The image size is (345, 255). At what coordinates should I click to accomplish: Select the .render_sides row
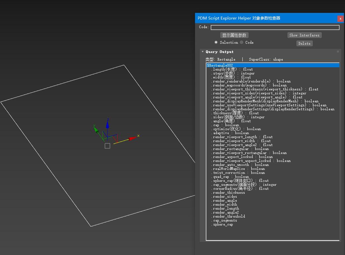click(272, 196)
